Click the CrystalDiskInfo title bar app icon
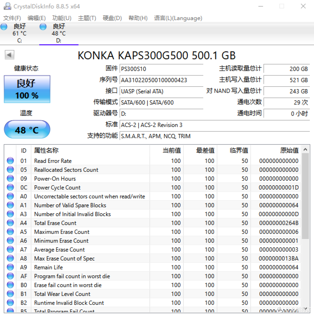Viewport: 314px width, 316px height. [8, 6]
